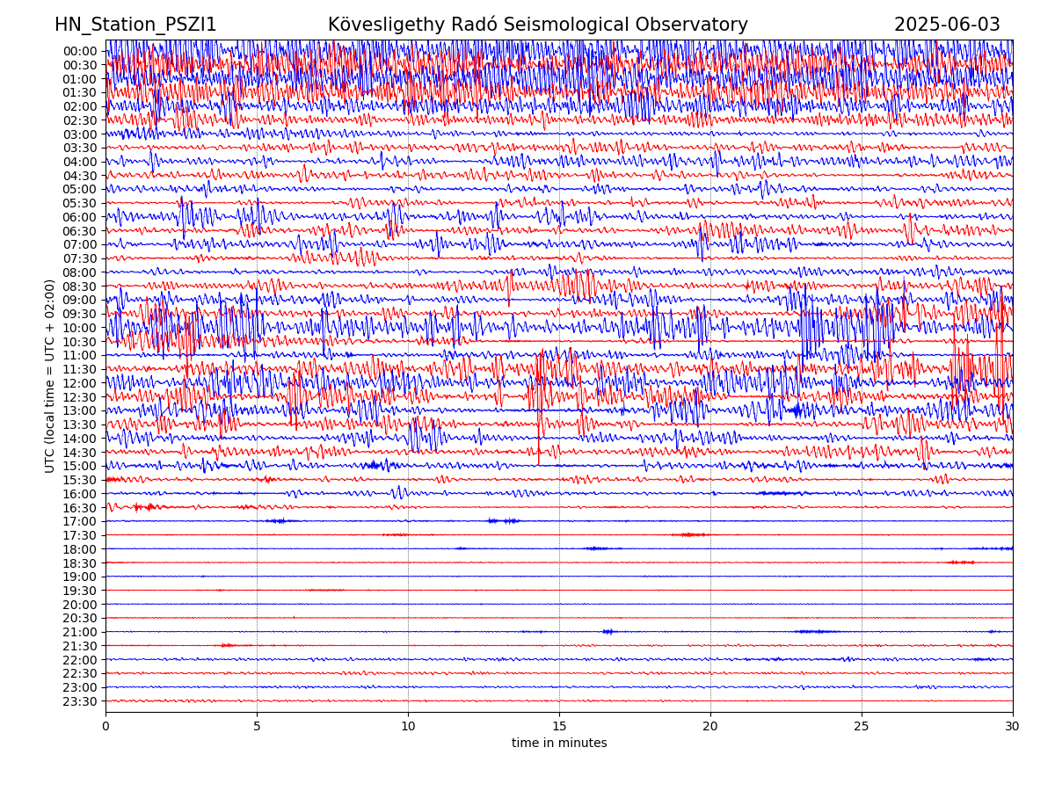Screen dimensions: 1055x791
Task: Click the vertical UTC local time axis label
Action: coord(50,375)
